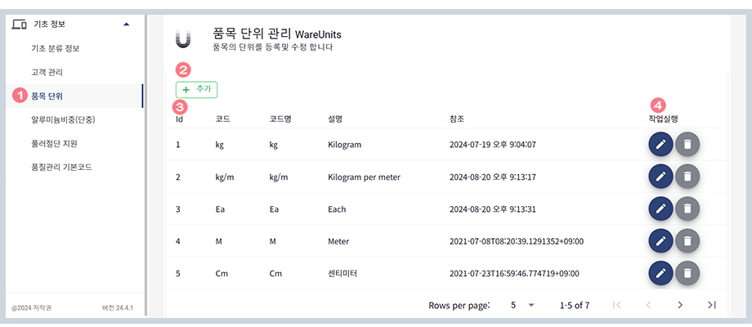Open 고객 관리 menu item
This screenshot has height=327, width=752.
pos(47,72)
